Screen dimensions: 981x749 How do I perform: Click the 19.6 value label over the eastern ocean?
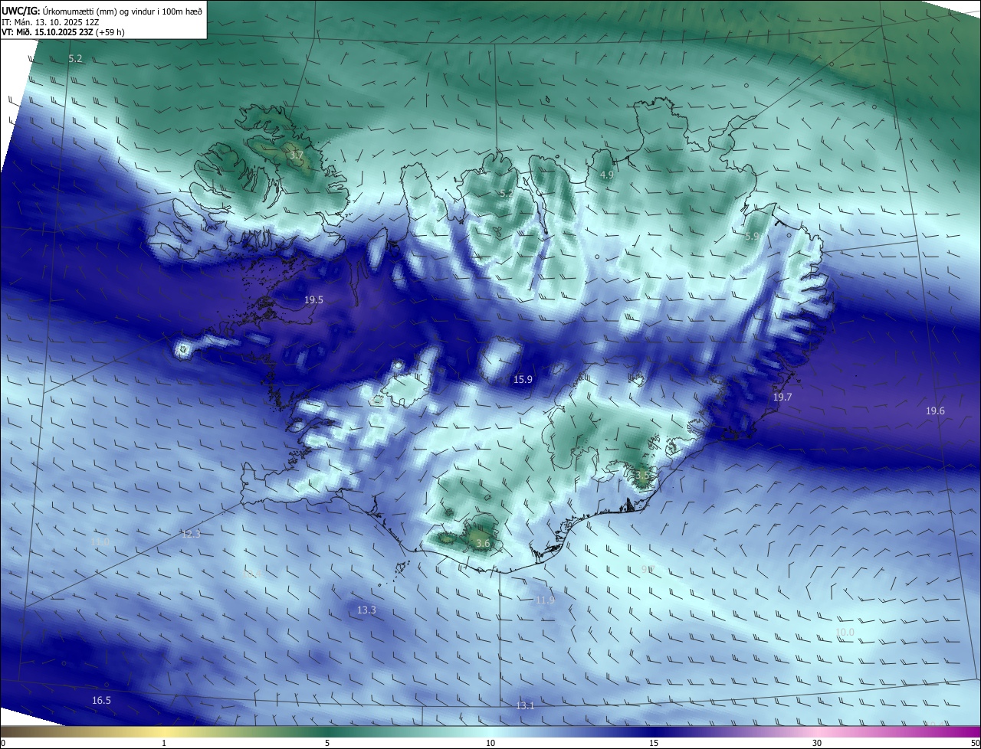pos(935,411)
